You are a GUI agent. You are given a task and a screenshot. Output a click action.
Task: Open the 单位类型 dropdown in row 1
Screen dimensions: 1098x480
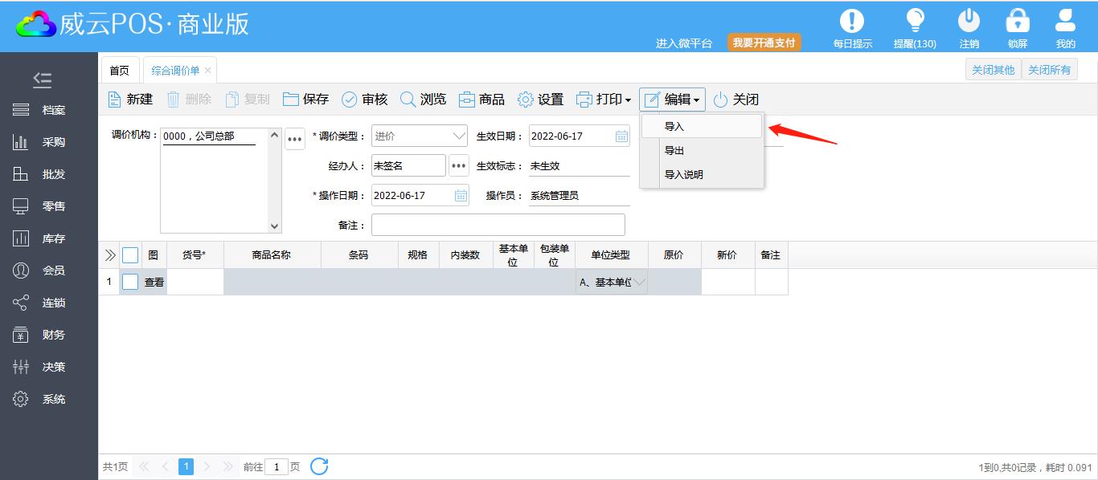coord(639,282)
